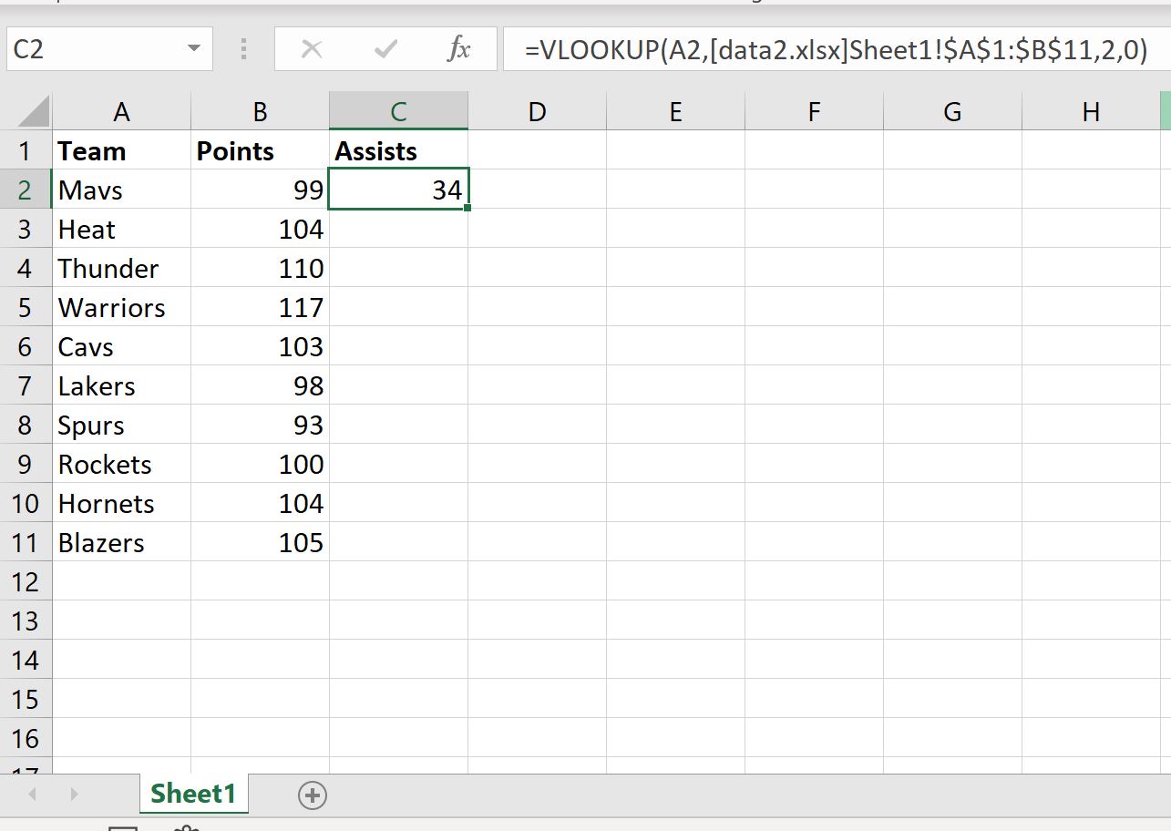Click the Enter checkmark in formula bar

tap(385, 50)
